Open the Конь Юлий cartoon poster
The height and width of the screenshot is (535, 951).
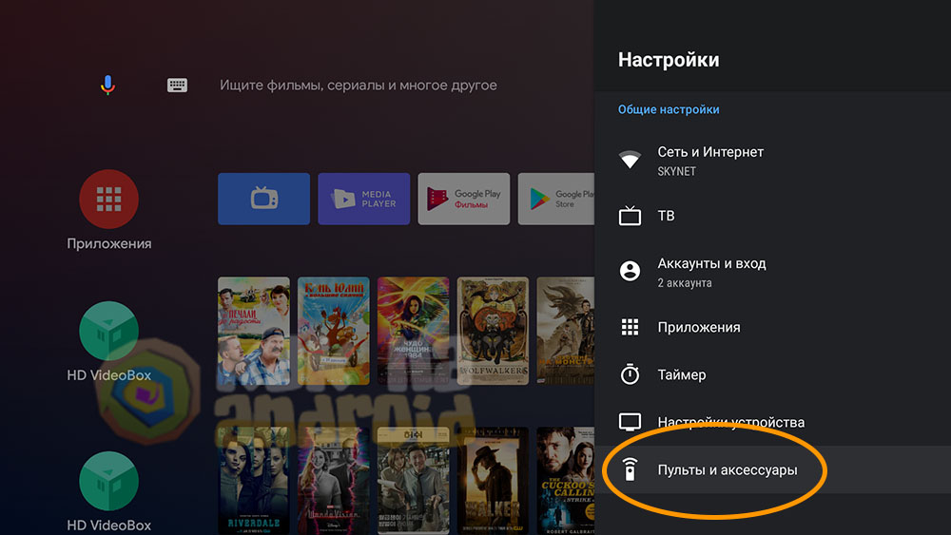[x=334, y=331]
